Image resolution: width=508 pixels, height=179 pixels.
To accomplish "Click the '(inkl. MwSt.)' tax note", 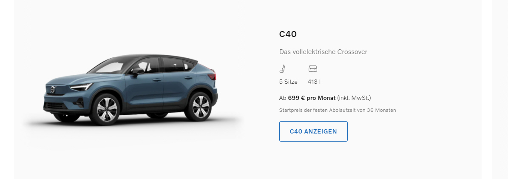I will coord(354,98).
